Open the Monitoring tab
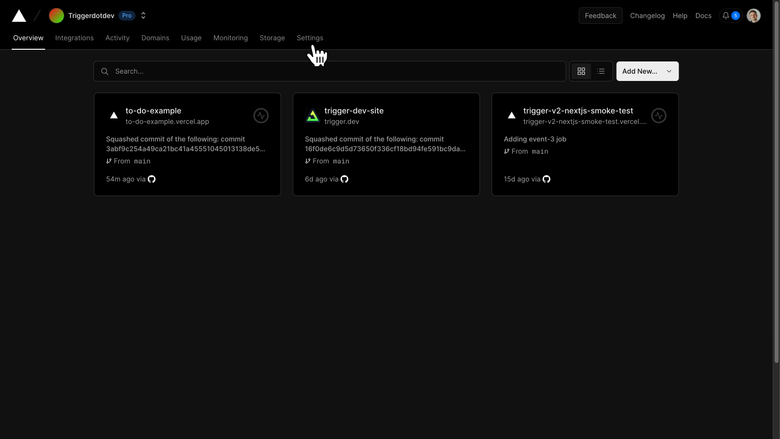 tap(231, 38)
